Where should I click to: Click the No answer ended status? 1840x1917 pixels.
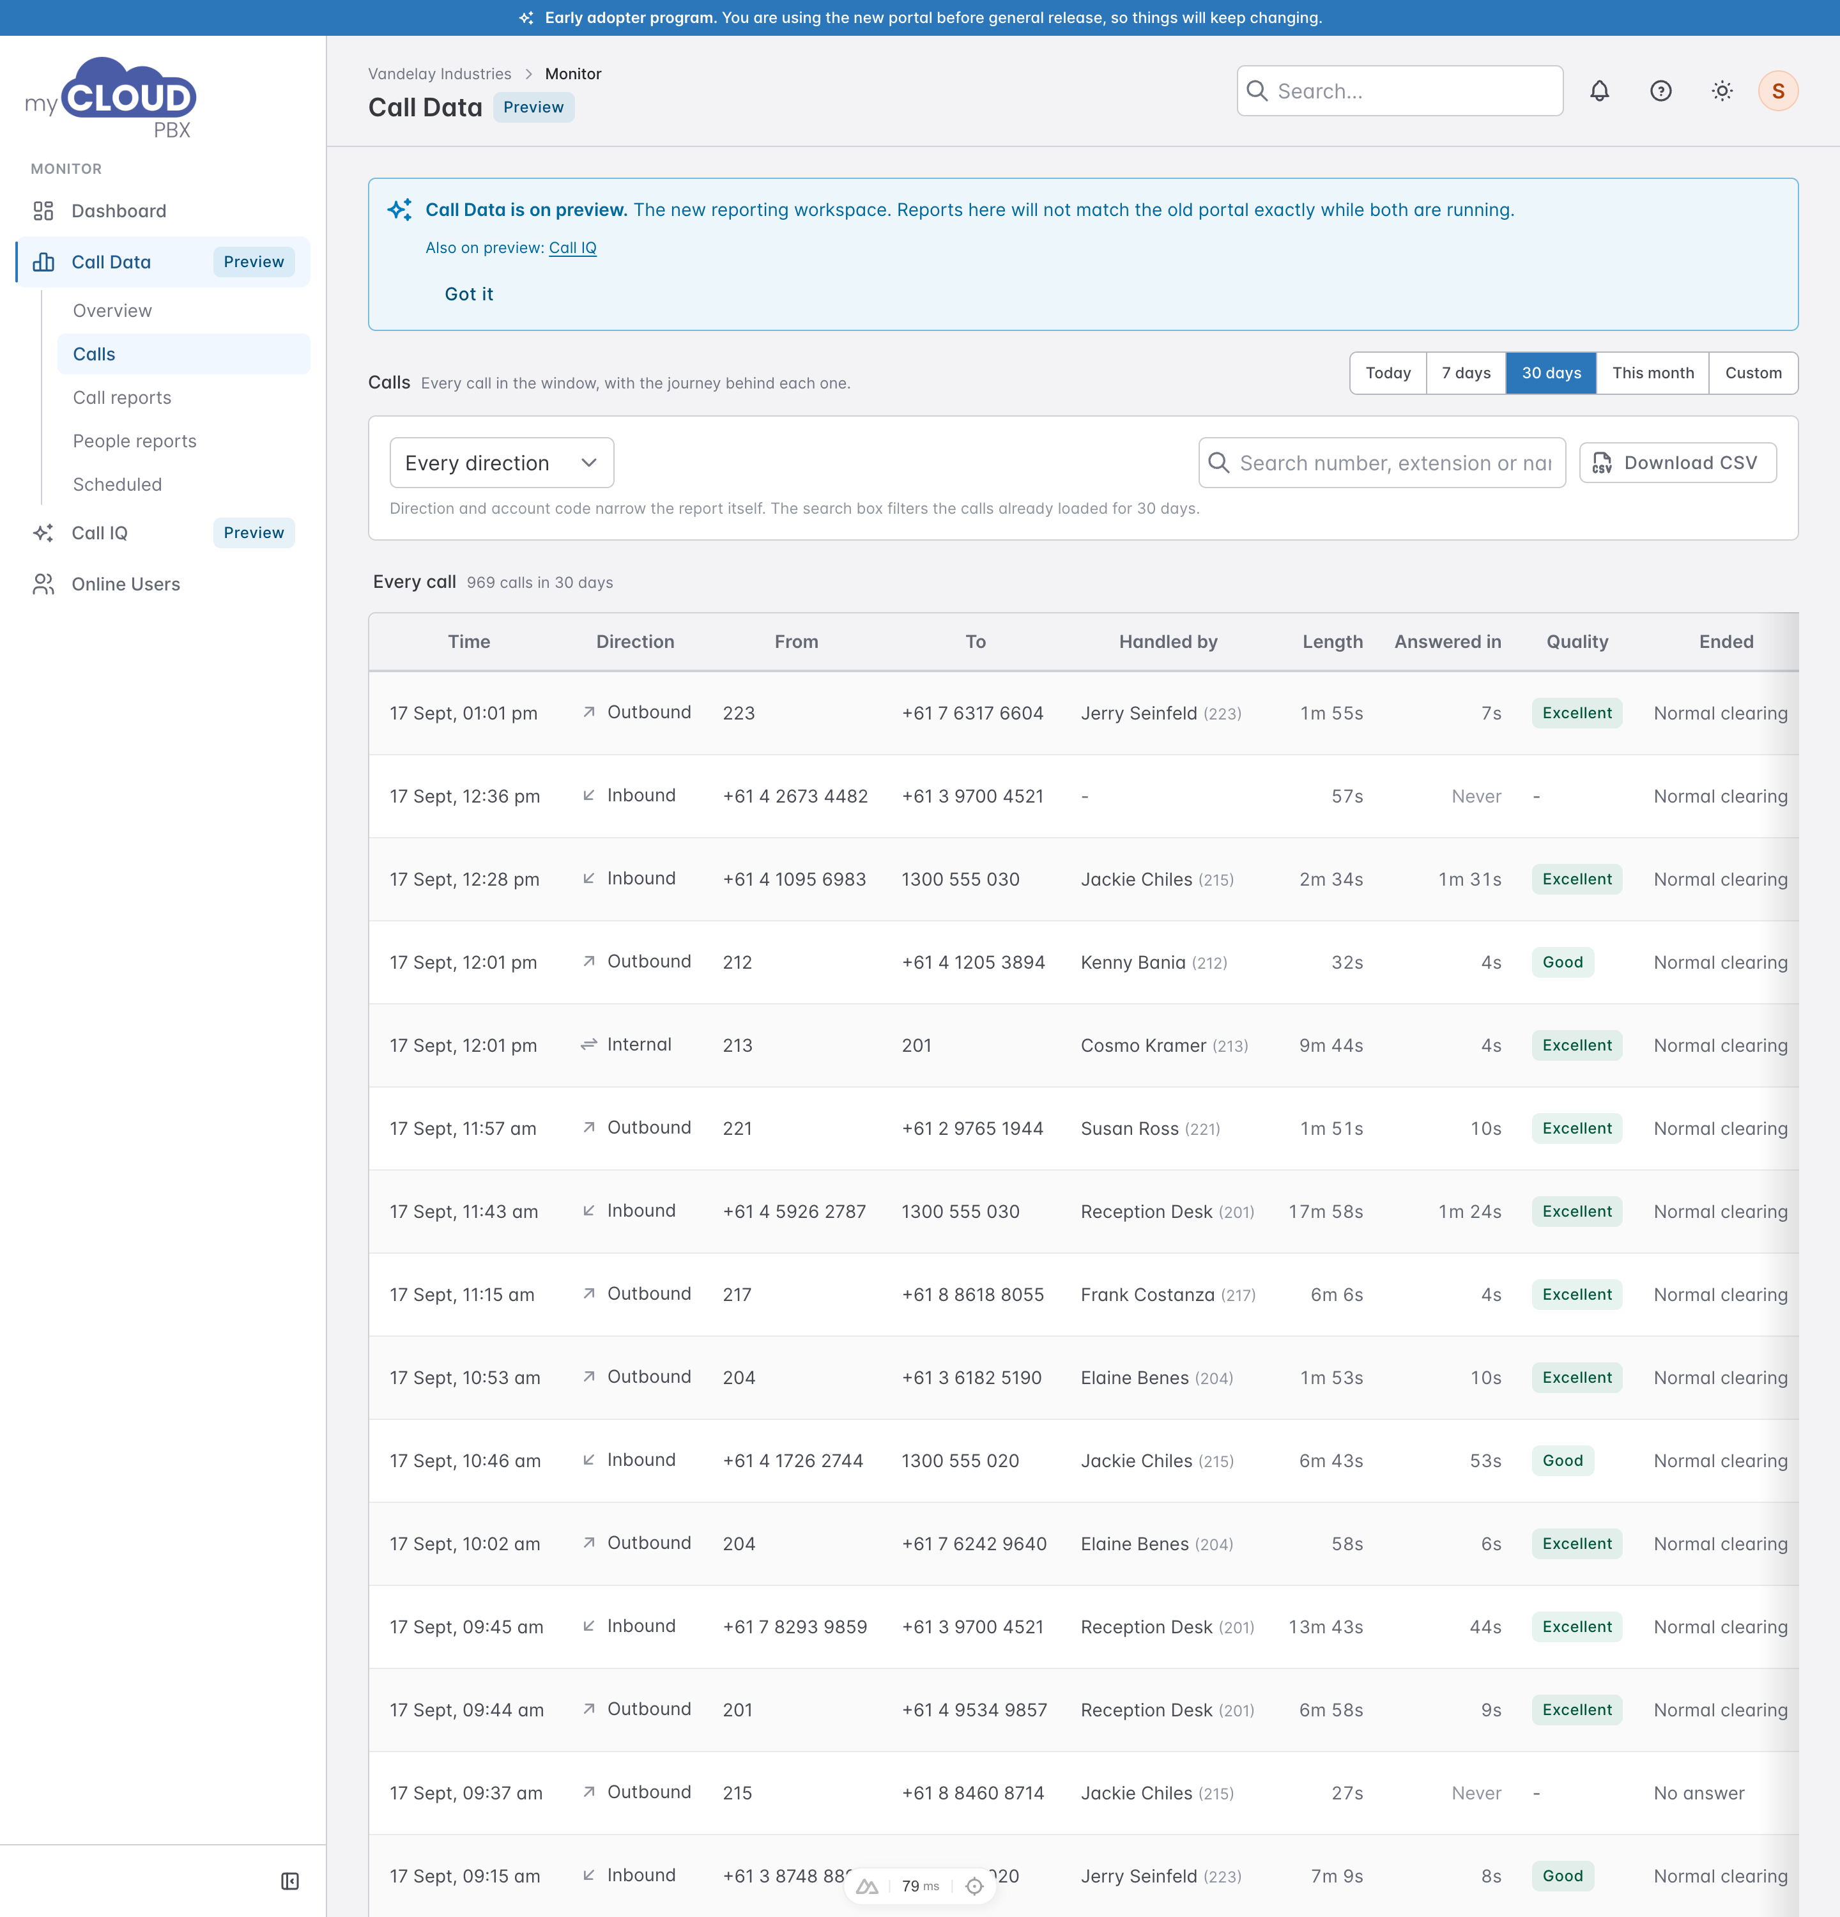pyautogui.click(x=1699, y=1794)
